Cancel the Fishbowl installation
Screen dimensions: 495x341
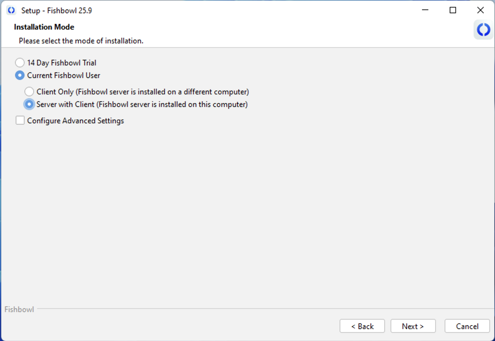[467, 326]
